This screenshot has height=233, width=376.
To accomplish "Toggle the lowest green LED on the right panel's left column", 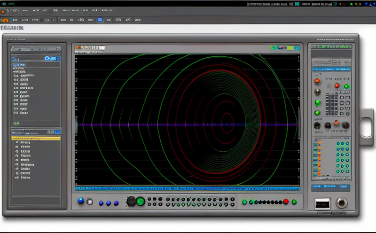I will (318, 113).
